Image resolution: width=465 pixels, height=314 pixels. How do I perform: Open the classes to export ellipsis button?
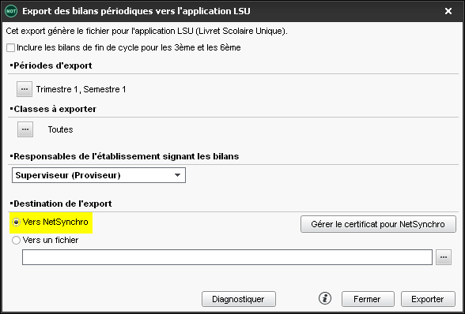coord(25,129)
